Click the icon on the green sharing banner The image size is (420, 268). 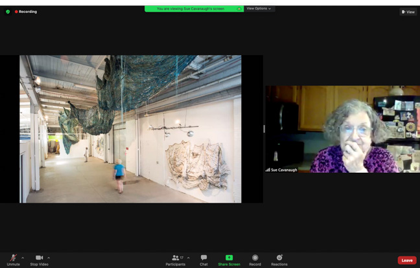pos(239,8)
